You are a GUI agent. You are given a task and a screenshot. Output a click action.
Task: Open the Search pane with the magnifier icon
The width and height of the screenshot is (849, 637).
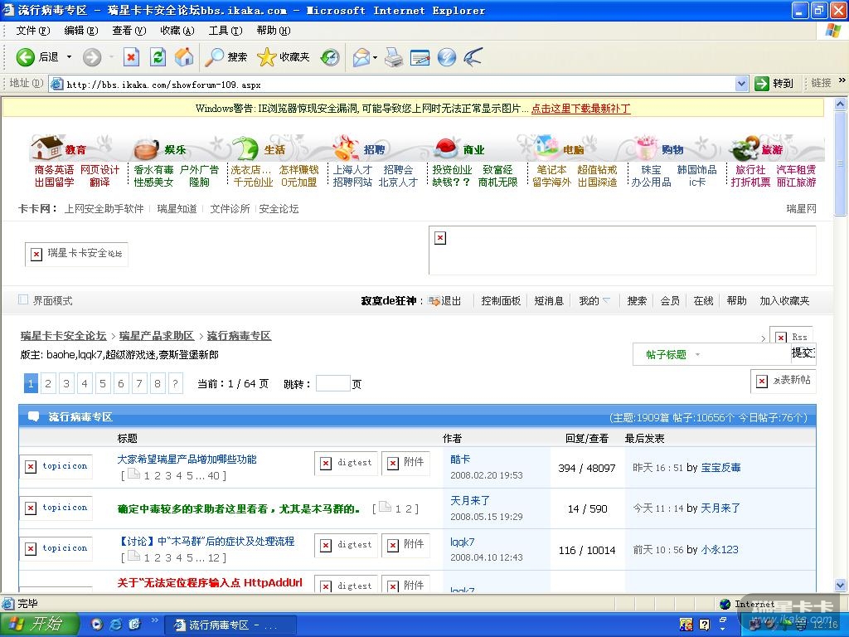pos(215,57)
